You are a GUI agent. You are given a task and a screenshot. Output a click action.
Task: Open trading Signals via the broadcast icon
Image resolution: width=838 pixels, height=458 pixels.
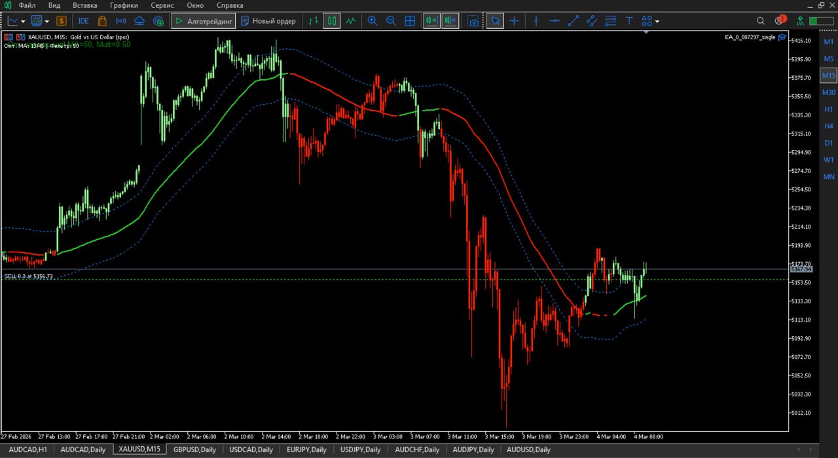coord(120,20)
